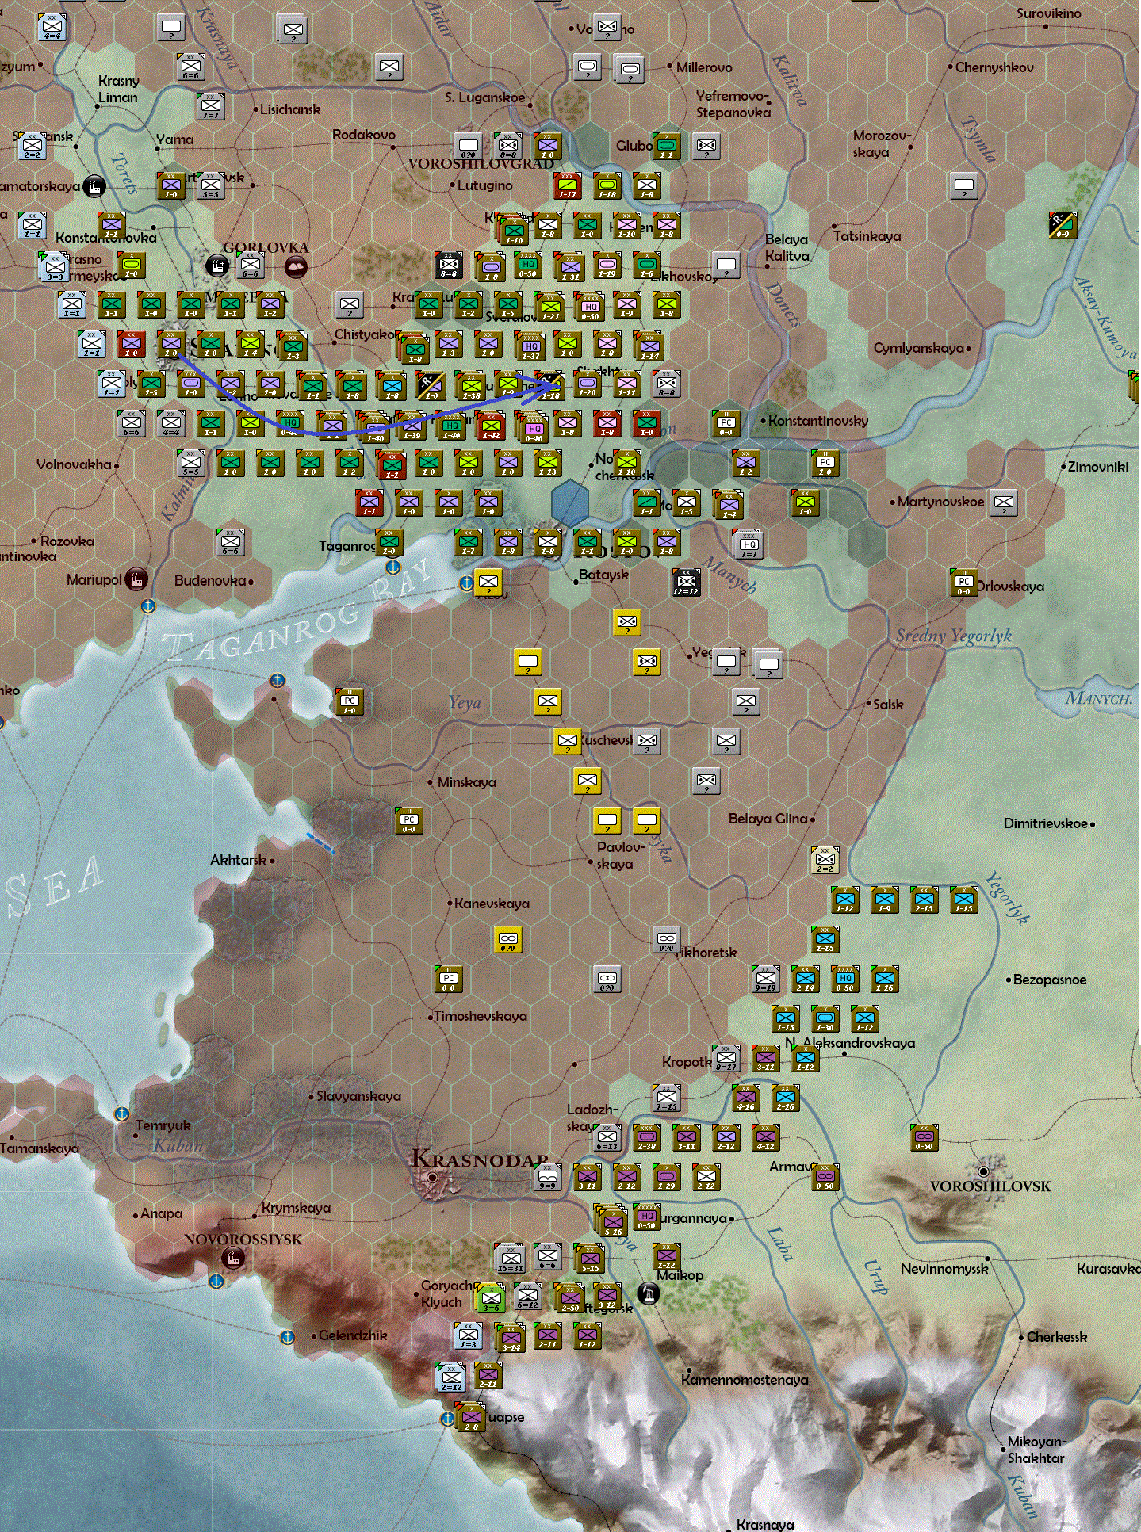The image size is (1141, 1532).
Task: Click the 15=31 infantry stack
Action: coord(510,1258)
